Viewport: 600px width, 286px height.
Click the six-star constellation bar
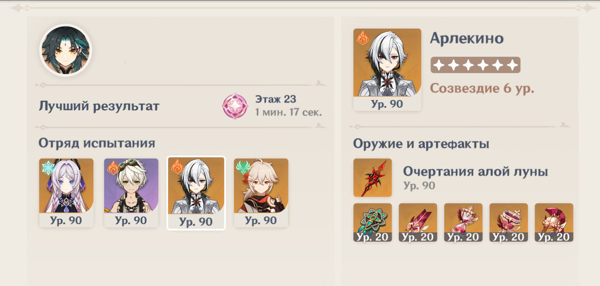(x=475, y=65)
